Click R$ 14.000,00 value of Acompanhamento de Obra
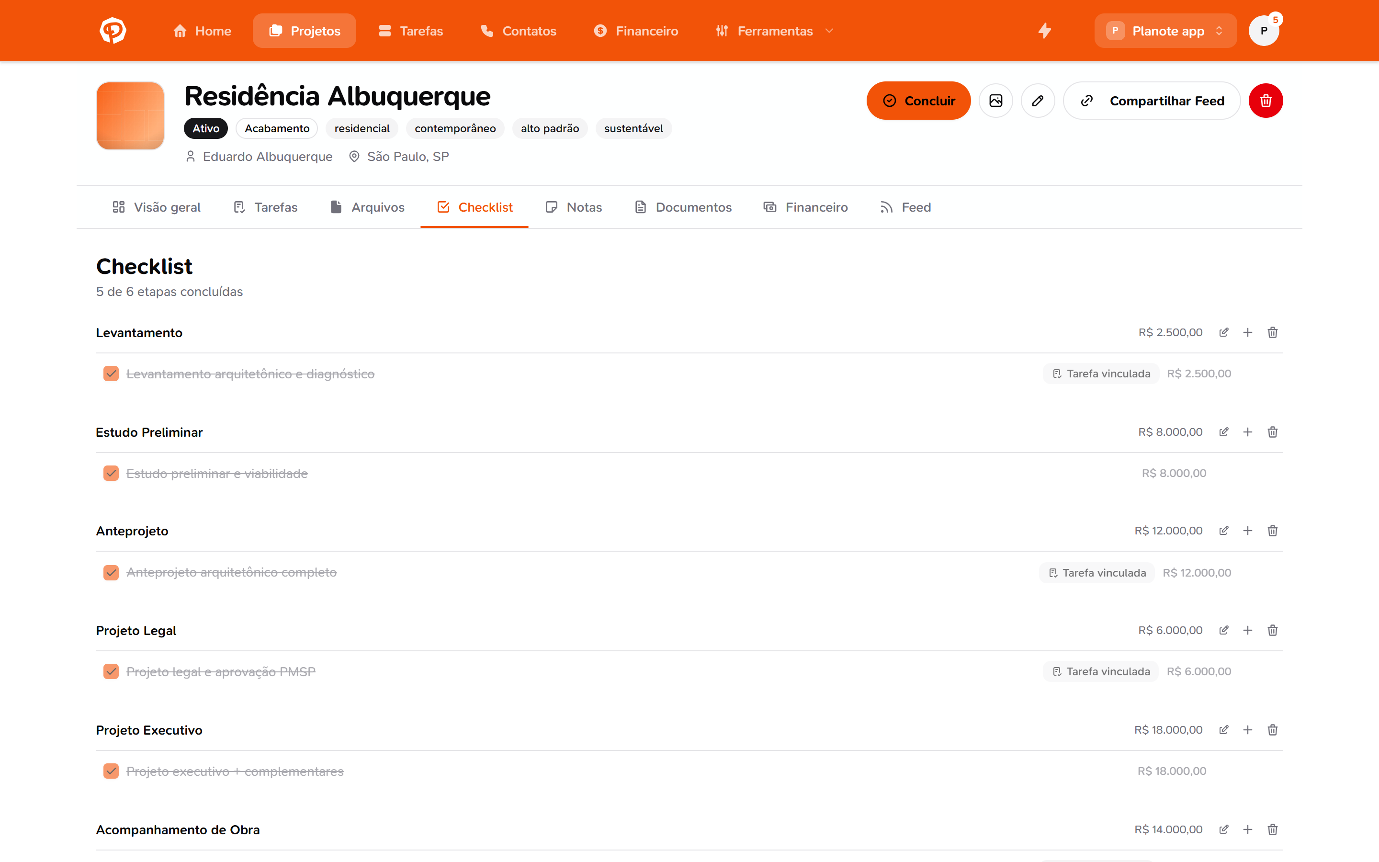1379x862 pixels. point(1168,829)
